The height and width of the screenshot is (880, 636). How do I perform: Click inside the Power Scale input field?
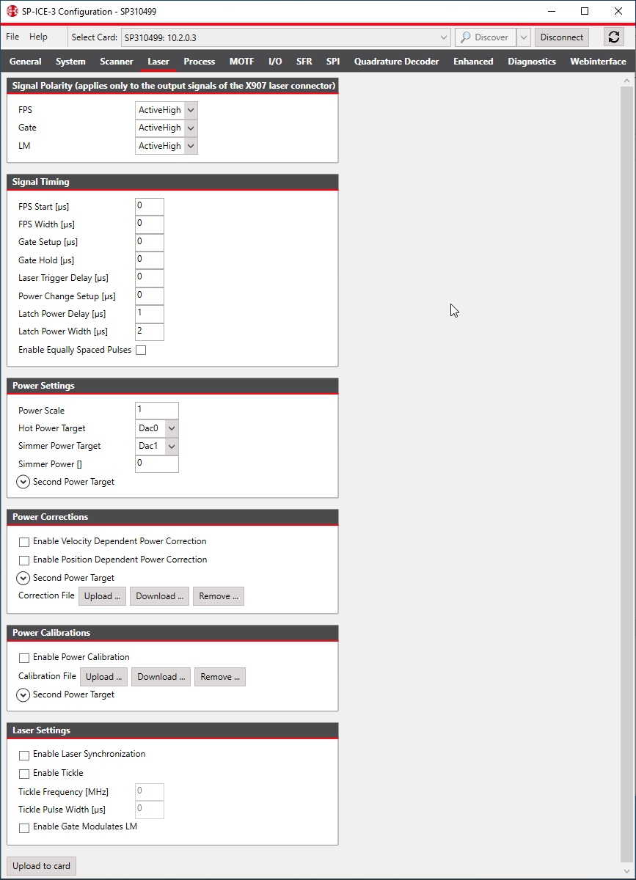[x=156, y=410]
